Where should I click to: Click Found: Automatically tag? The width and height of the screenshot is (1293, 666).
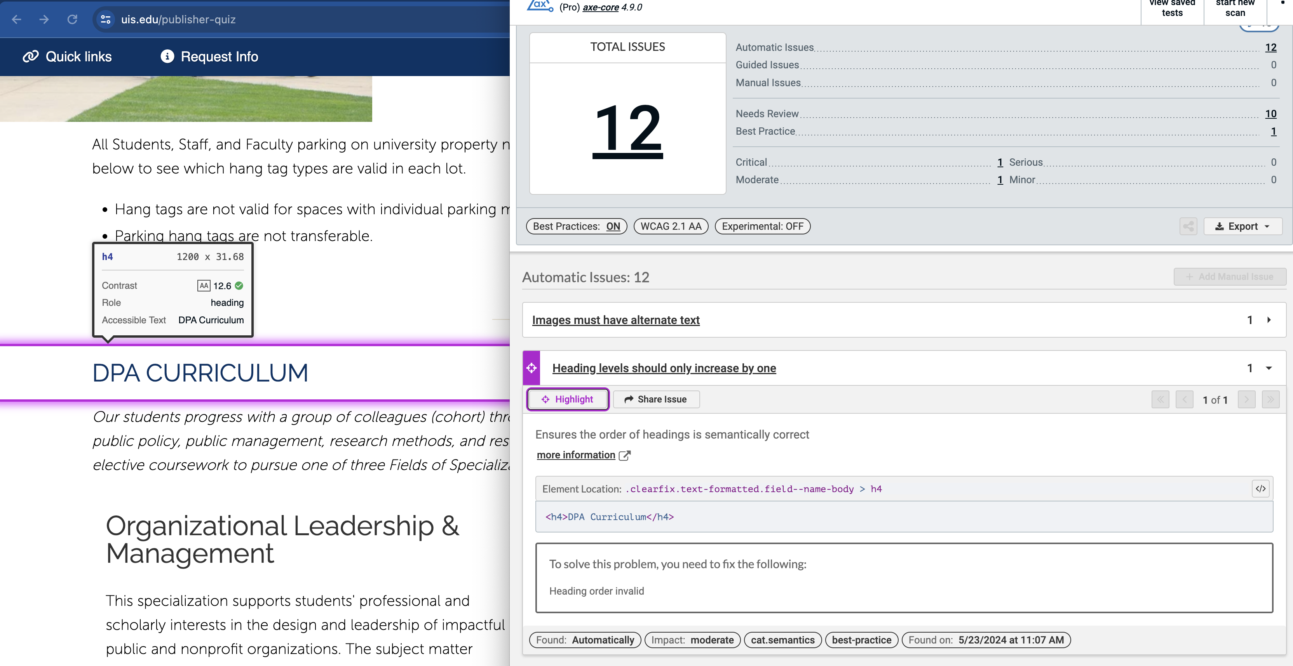click(x=585, y=640)
